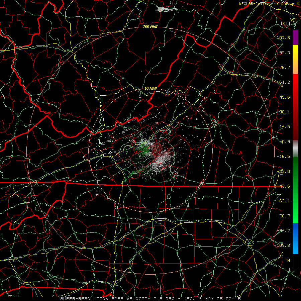301x301 pixels.
Task: Click the [KT] units label
Action: point(286,23)
